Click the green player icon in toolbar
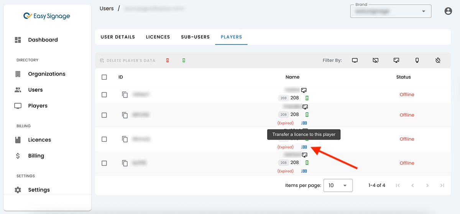 184,61
